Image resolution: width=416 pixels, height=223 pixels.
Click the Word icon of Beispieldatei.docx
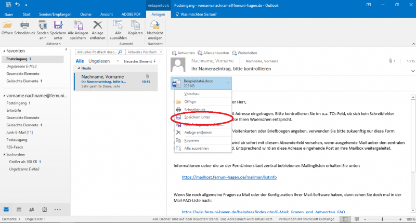tap(177, 83)
